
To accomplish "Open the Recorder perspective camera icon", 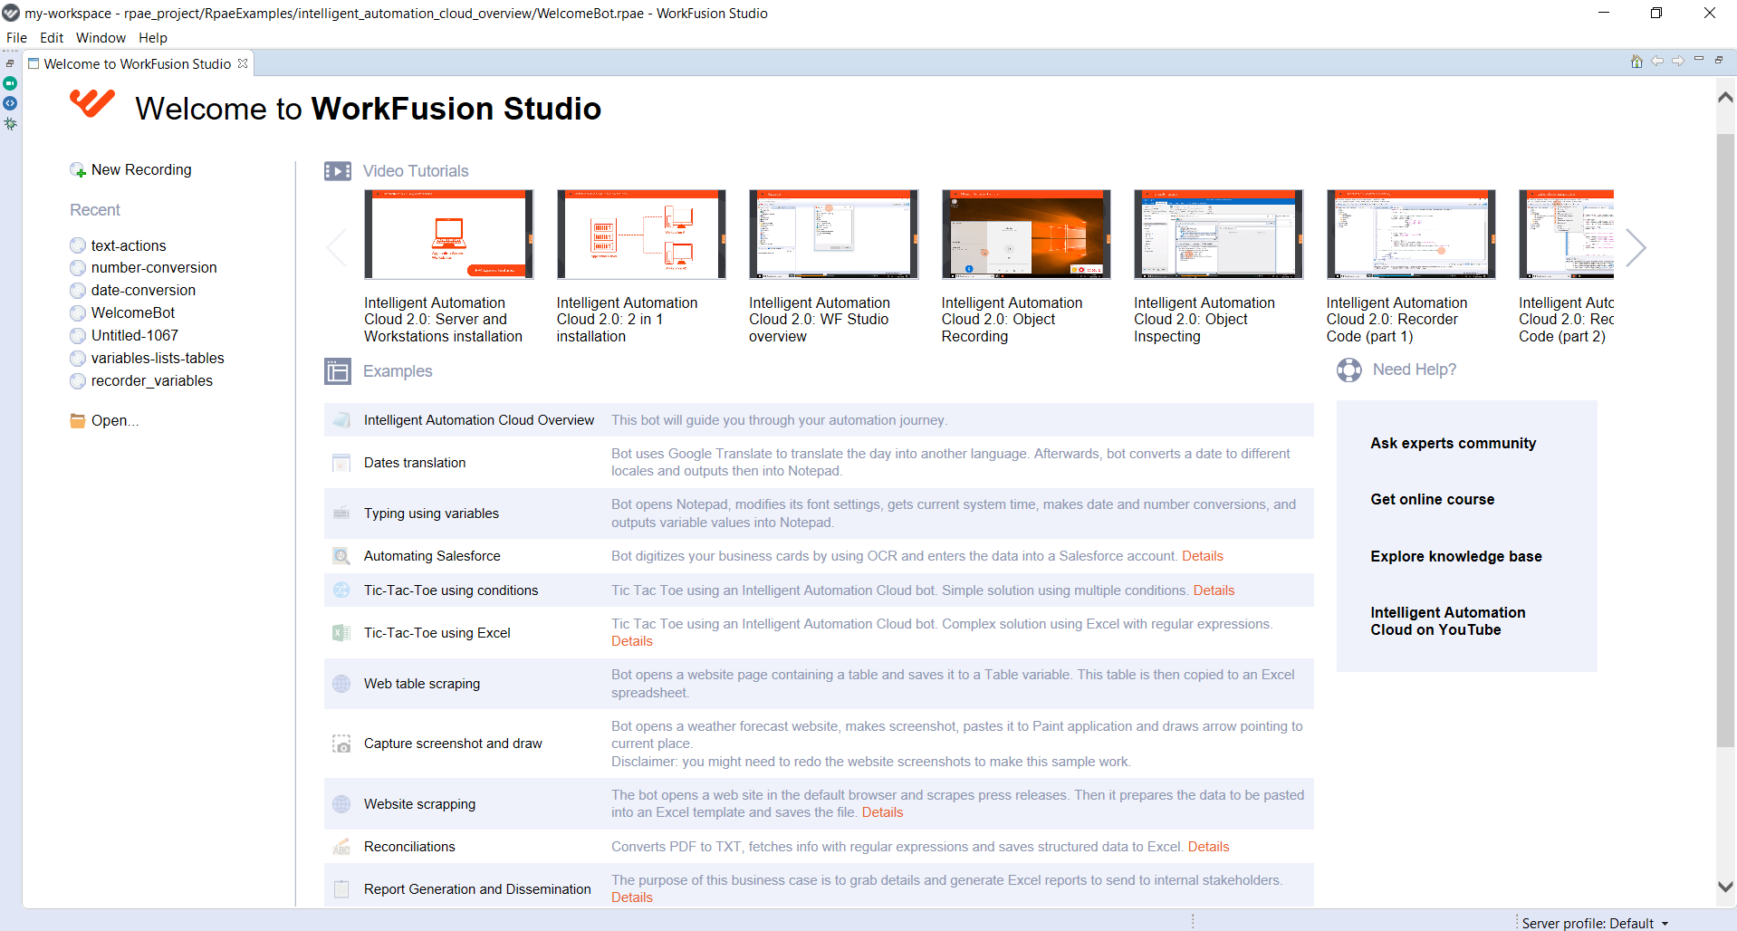I will point(10,83).
